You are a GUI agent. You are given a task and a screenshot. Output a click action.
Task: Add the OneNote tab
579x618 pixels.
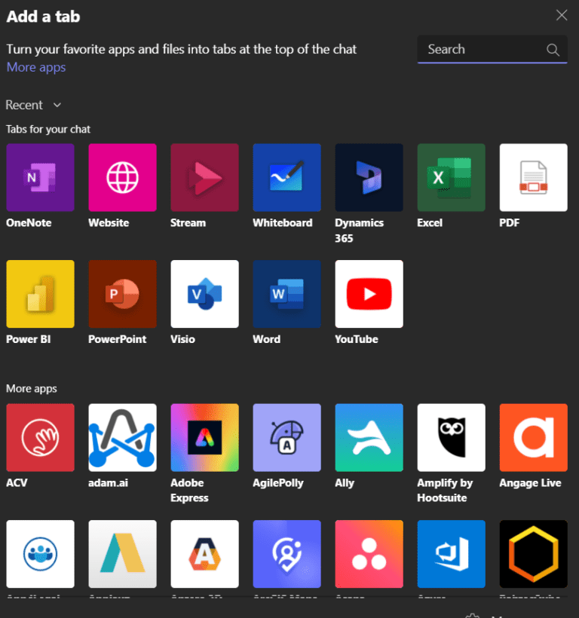pos(40,177)
